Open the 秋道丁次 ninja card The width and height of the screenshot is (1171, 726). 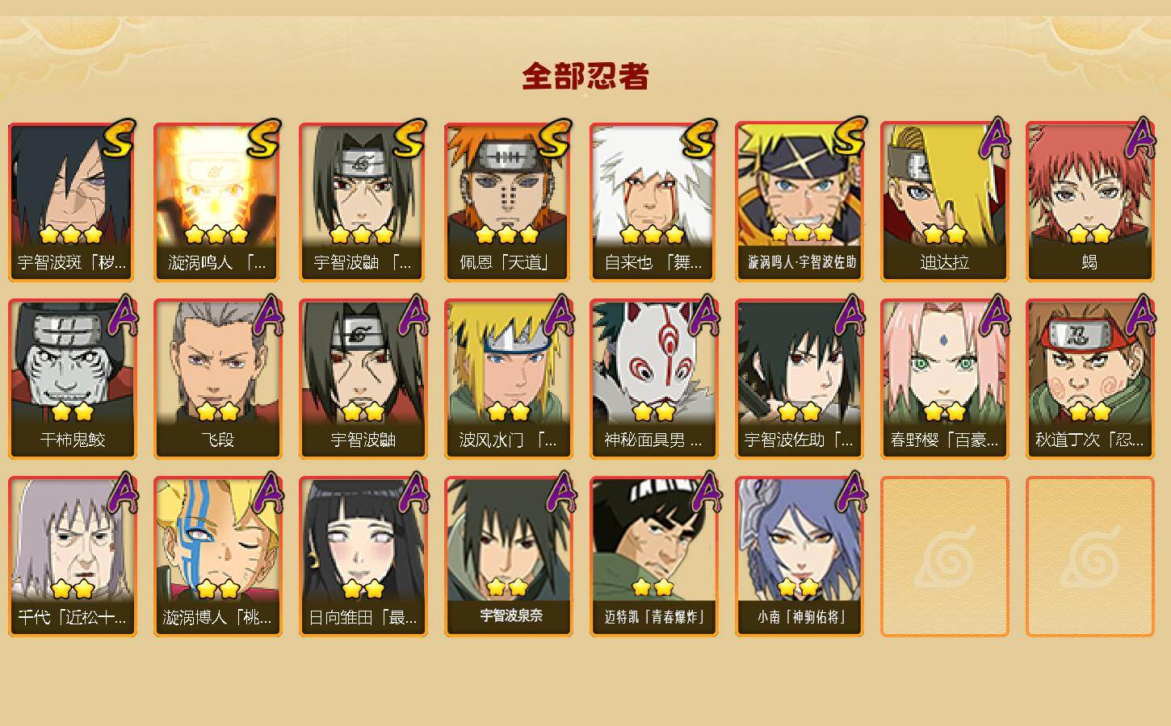coord(1090,379)
